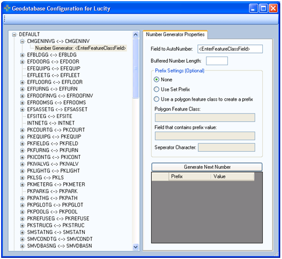Image resolution: width=282 pixels, height=259 pixels.
Task: Click the toolbar grip handle
Action: pyautogui.click(x=5, y=19)
